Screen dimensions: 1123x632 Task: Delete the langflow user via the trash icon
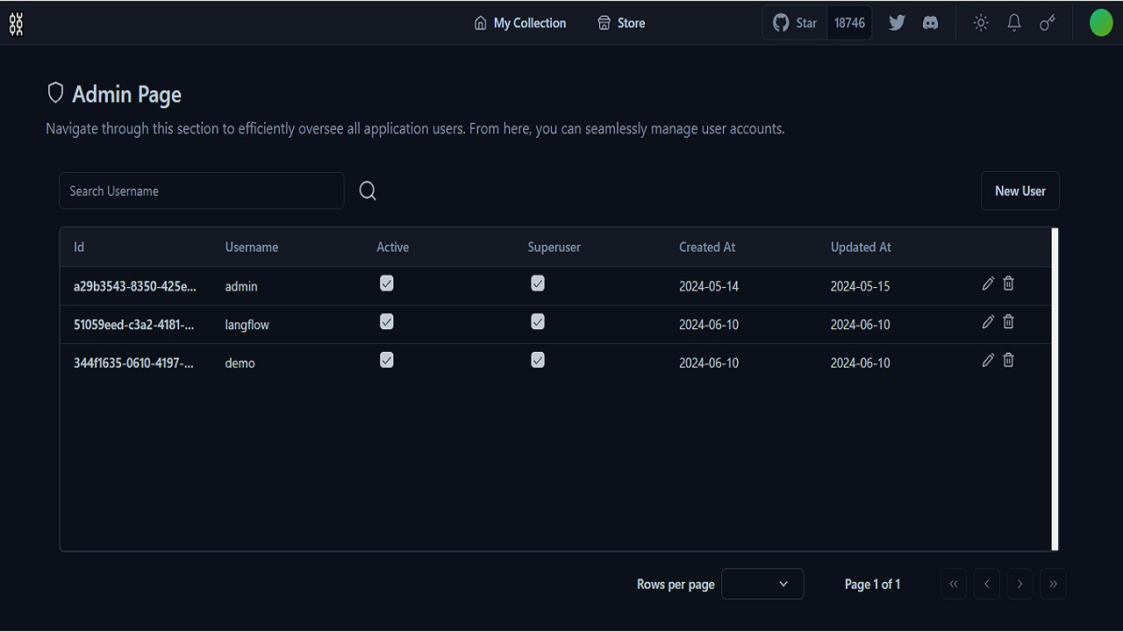click(x=1008, y=321)
